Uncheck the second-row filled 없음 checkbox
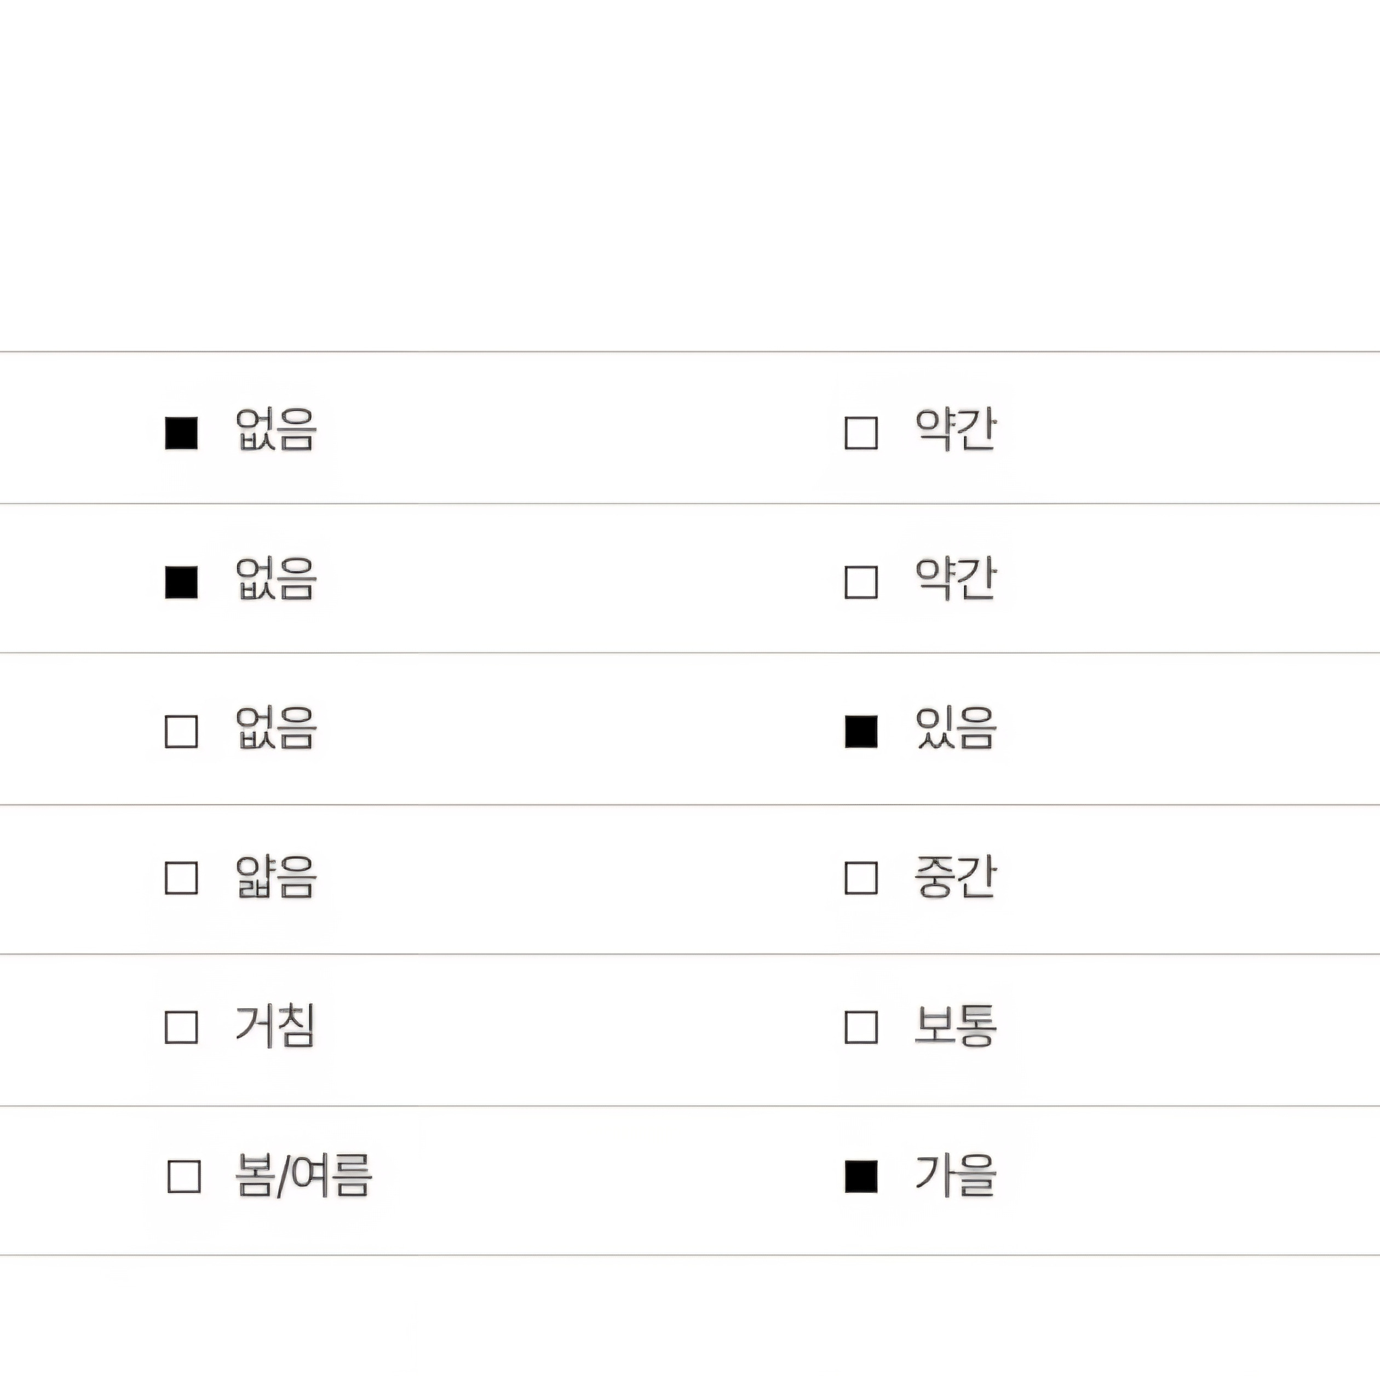1380x1380 pixels. (181, 582)
